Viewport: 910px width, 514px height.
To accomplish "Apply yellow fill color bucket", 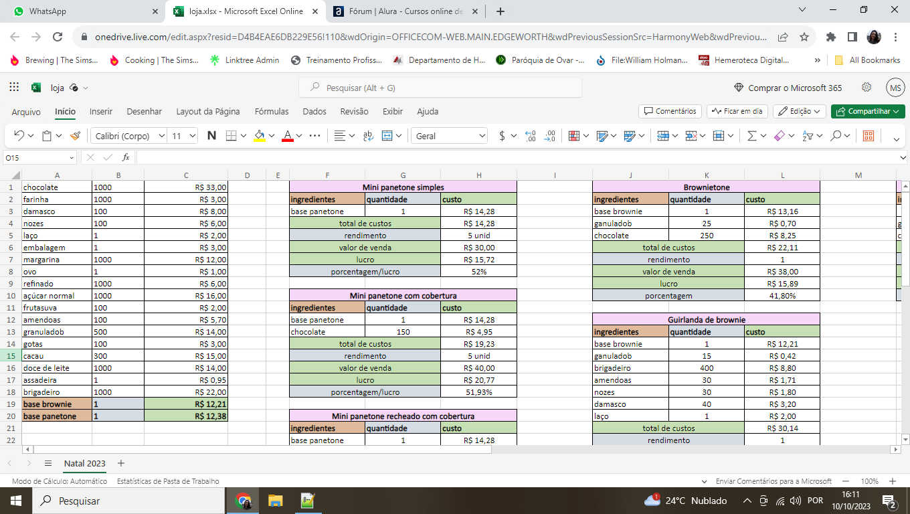I will 260,136.
